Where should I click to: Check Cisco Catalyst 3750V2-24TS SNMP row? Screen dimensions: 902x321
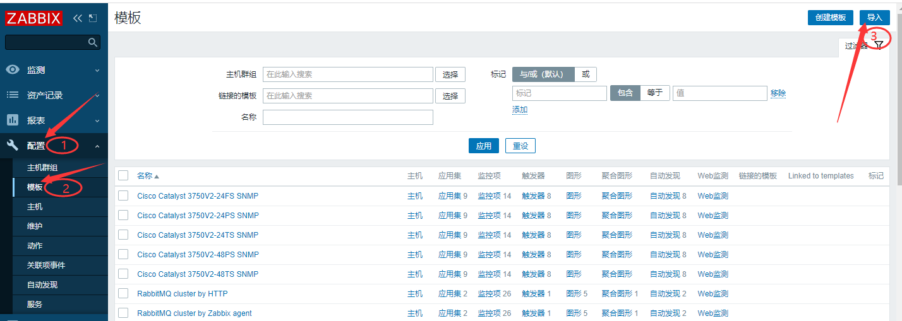pos(123,235)
